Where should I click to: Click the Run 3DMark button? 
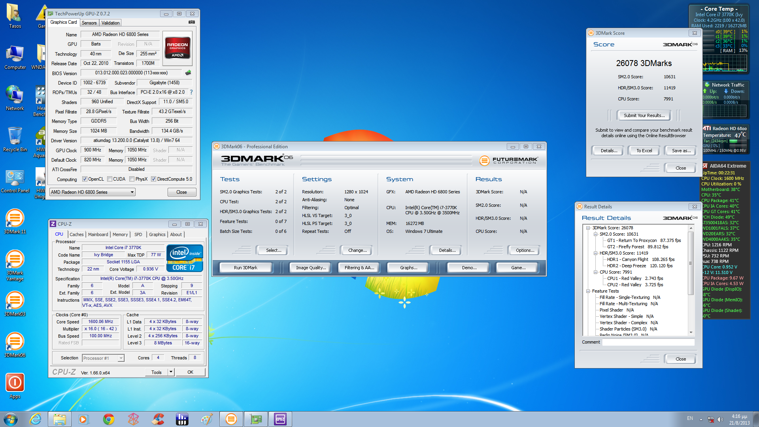(x=245, y=268)
